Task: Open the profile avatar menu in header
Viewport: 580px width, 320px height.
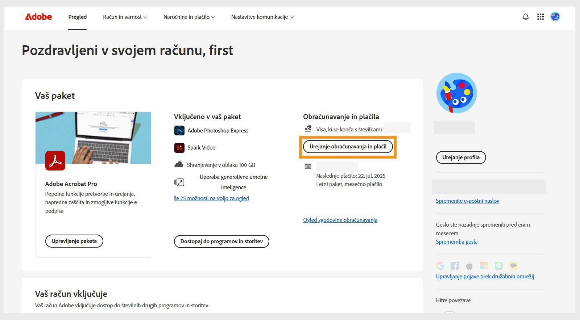Action: coord(555,17)
